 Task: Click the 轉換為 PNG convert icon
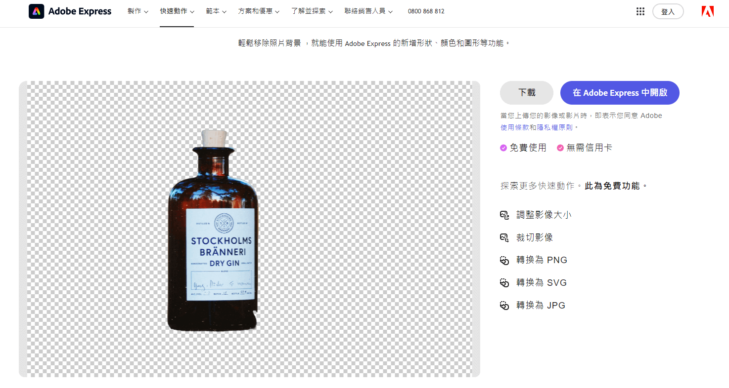click(504, 260)
